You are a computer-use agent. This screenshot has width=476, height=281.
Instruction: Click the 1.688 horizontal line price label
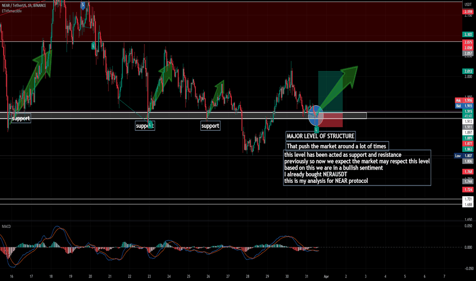[468, 204]
